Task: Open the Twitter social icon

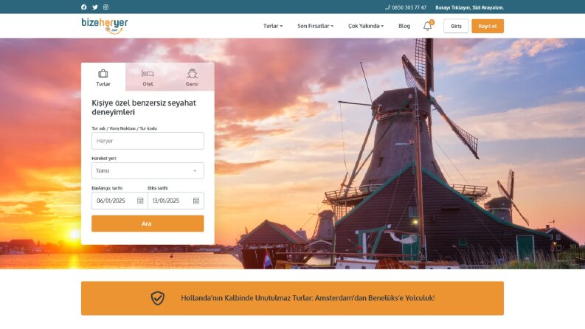Action: point(95,7)
